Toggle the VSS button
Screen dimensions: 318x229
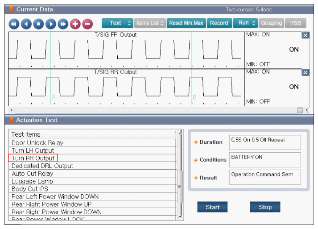tap(295, 23)
